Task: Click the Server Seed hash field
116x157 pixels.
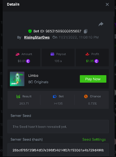Action: 58,150
